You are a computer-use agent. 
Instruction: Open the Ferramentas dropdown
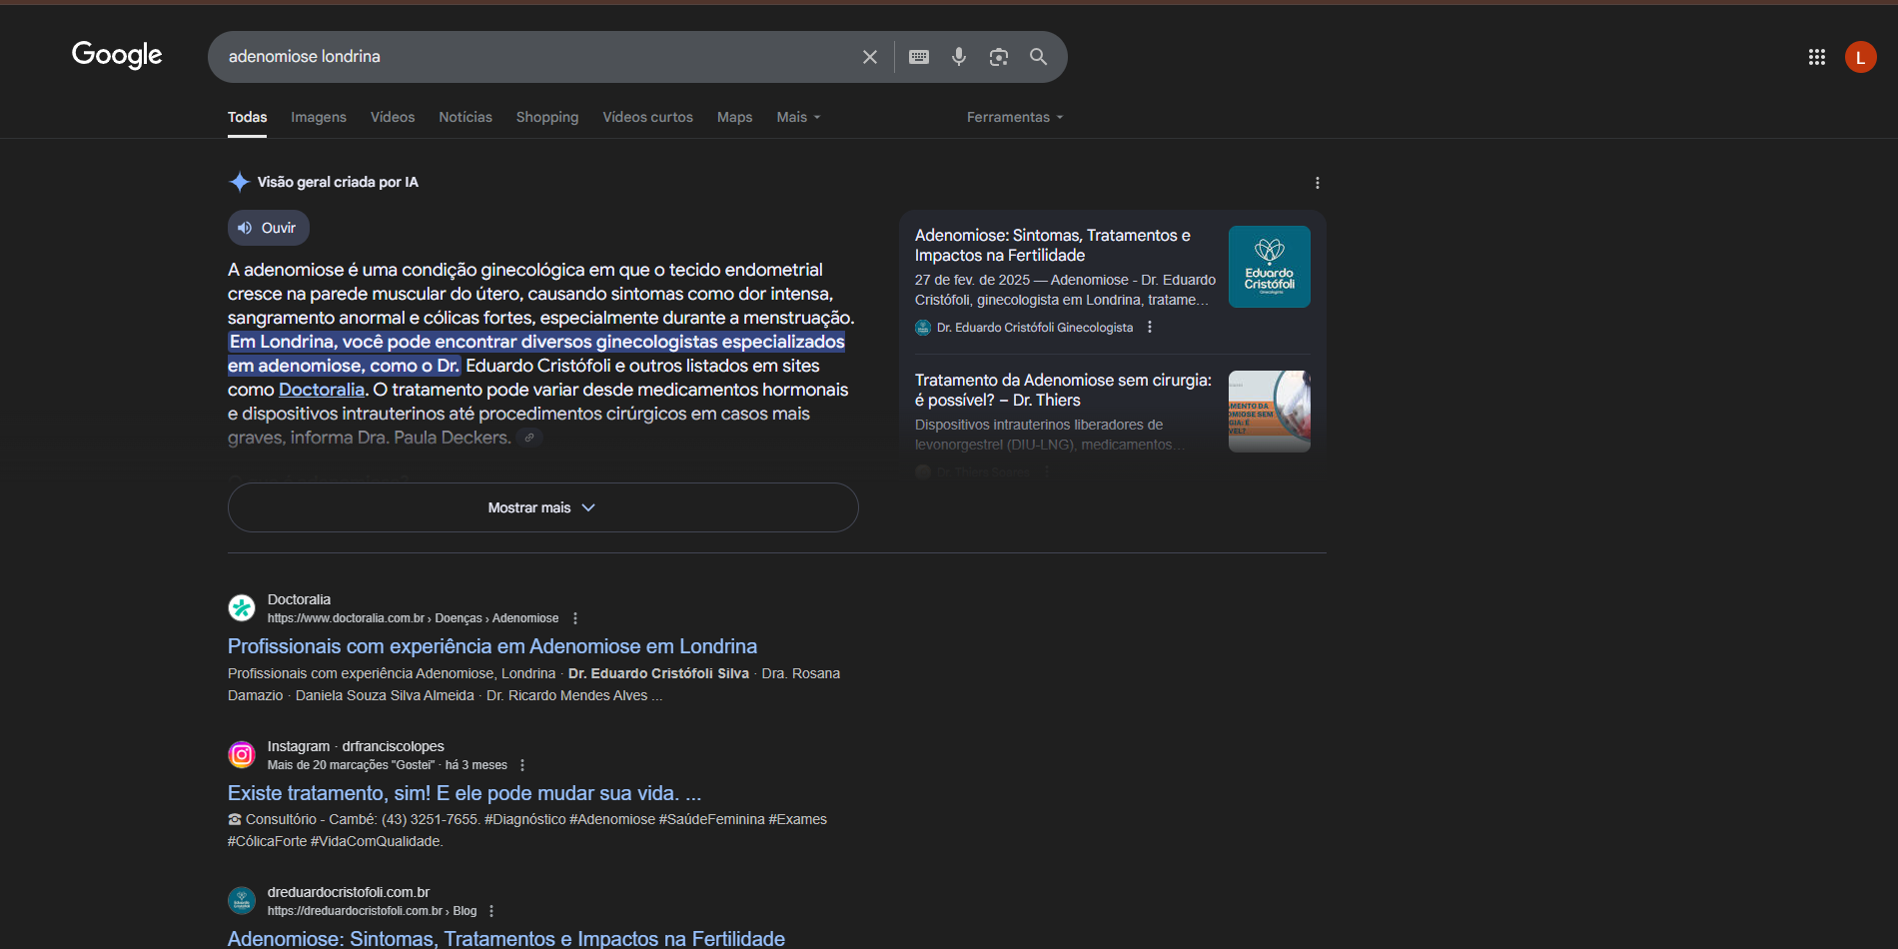pyautogui.click(x=1015, y=117)
